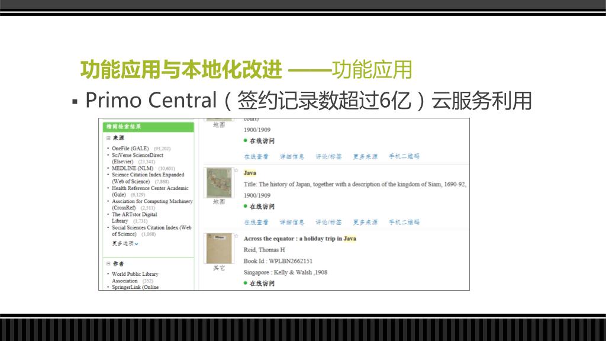
Task: Filter by SpringerLink (Online author entry
Action: pyautogui.click(x=136, y=287)
